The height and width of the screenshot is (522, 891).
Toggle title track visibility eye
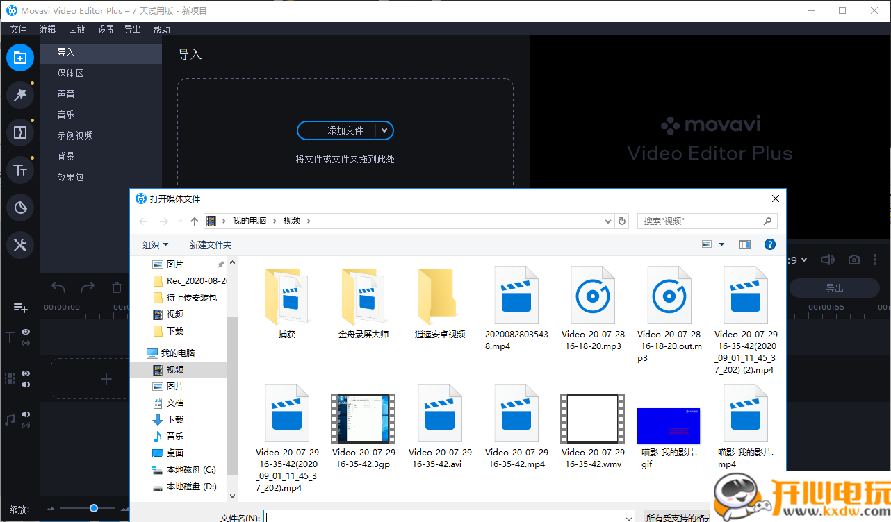[x=26, y=332]
